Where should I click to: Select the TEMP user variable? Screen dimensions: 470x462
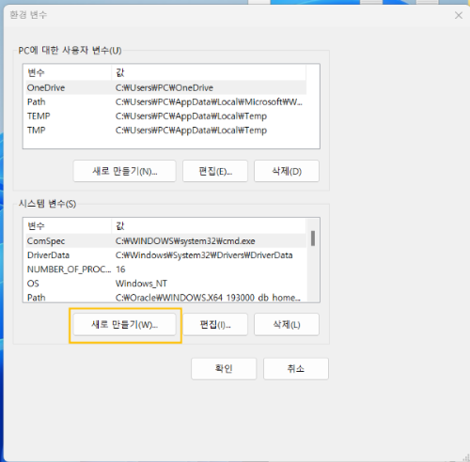pos(166,115)
